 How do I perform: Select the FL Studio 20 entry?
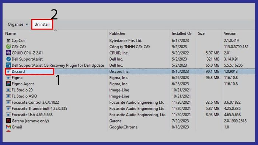point(130,90)
